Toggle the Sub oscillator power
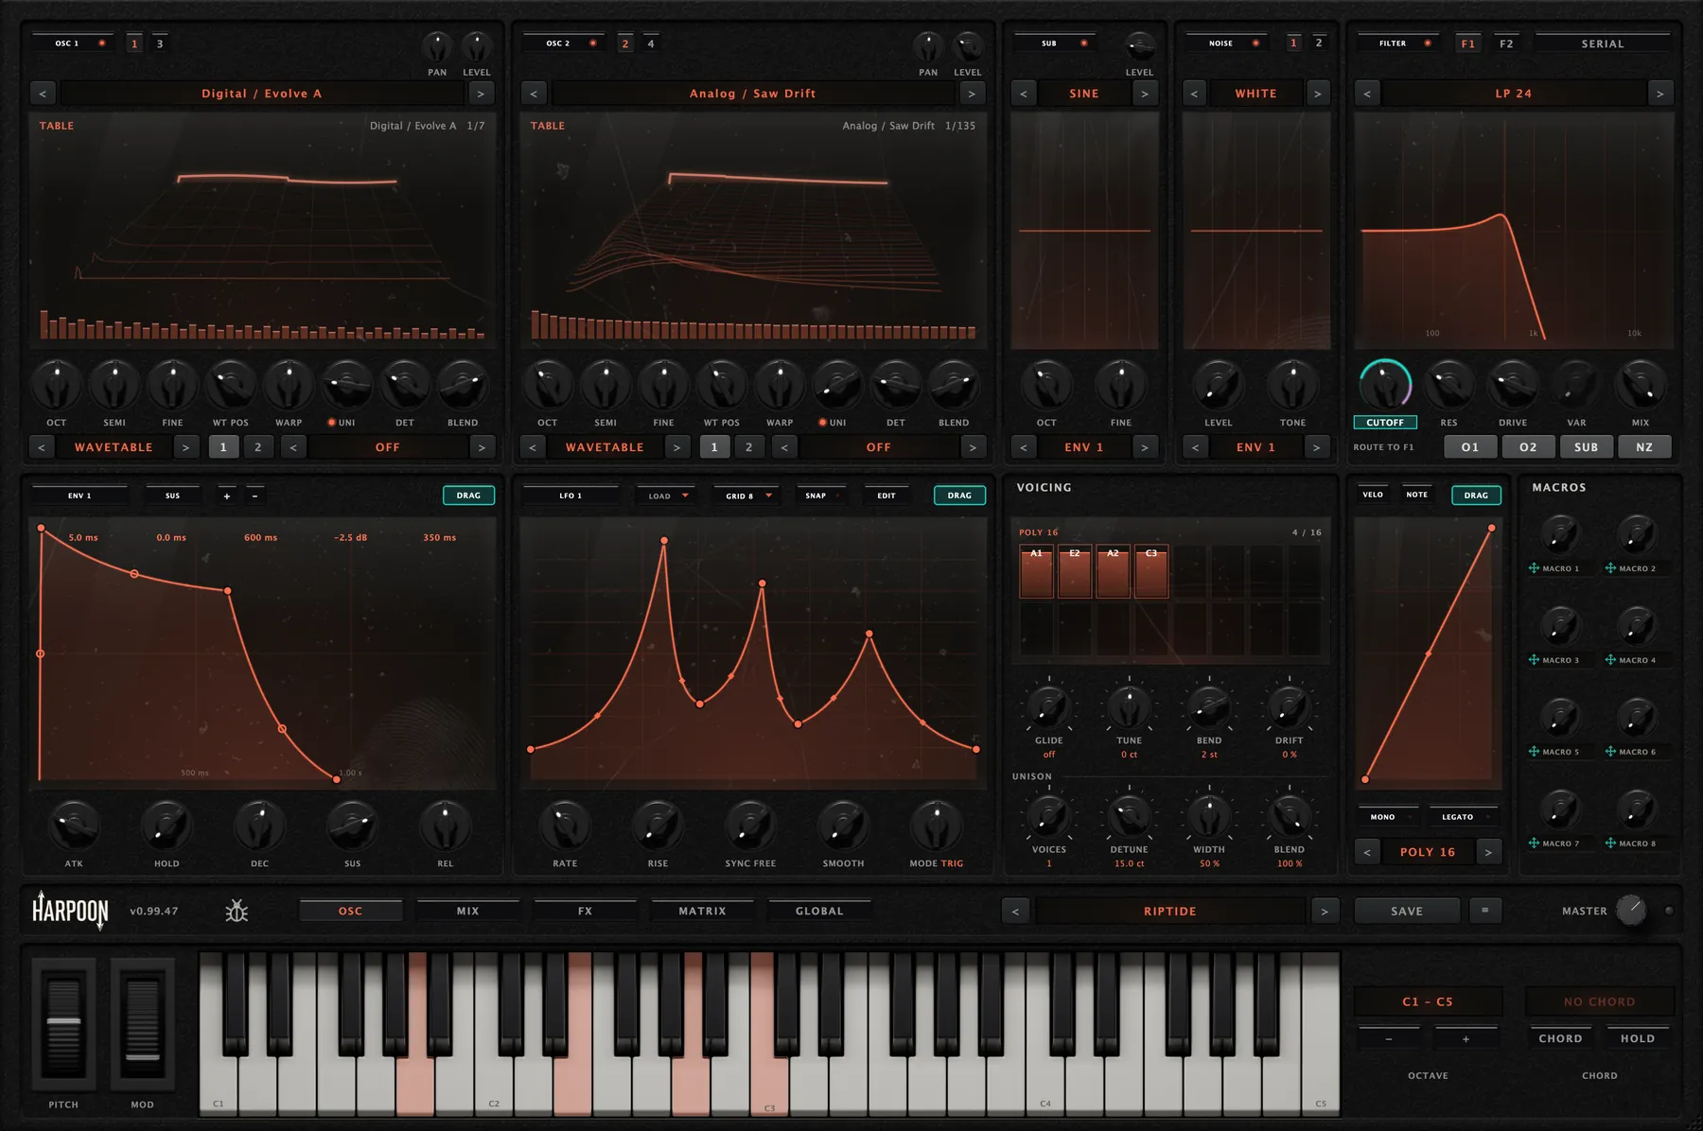 click(x=1084, y=43)
